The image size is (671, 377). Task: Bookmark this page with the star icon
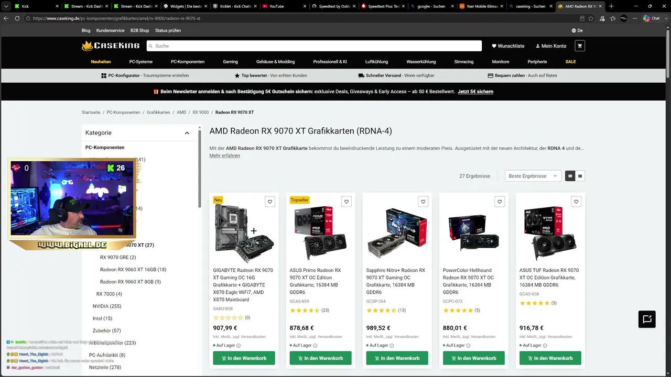[x=591, y=18]
